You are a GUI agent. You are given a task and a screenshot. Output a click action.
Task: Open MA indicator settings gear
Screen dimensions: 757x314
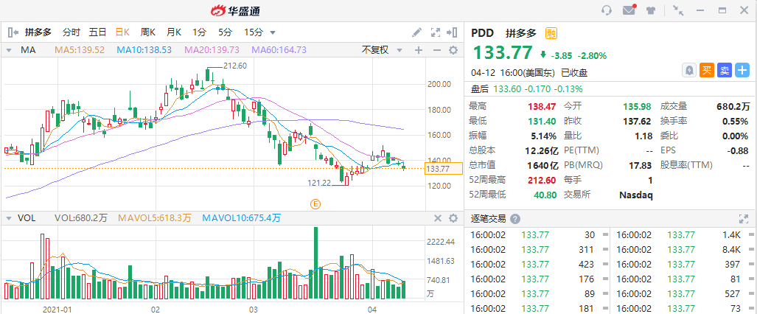click(453, 50)
